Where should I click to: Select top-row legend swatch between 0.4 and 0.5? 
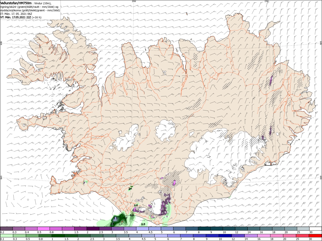point(31,229)
